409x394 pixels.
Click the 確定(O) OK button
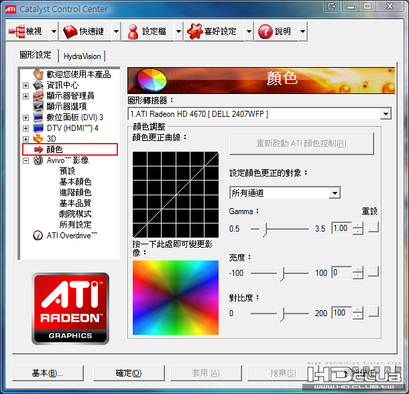(129, 373)
